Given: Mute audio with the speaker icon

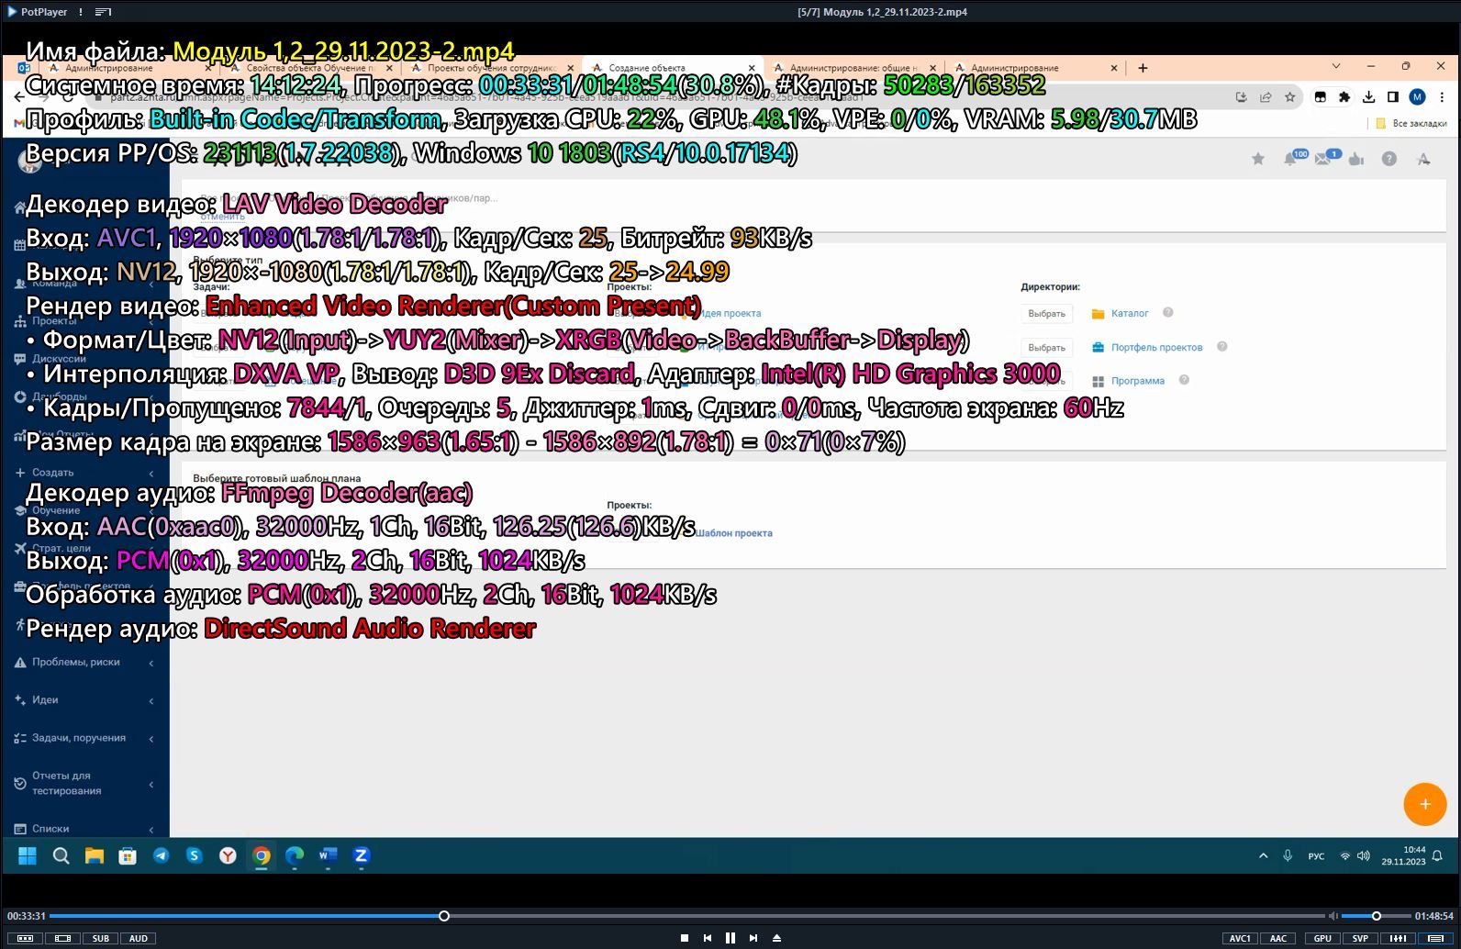Looking at the screenshot, I should coord(1333,916).
